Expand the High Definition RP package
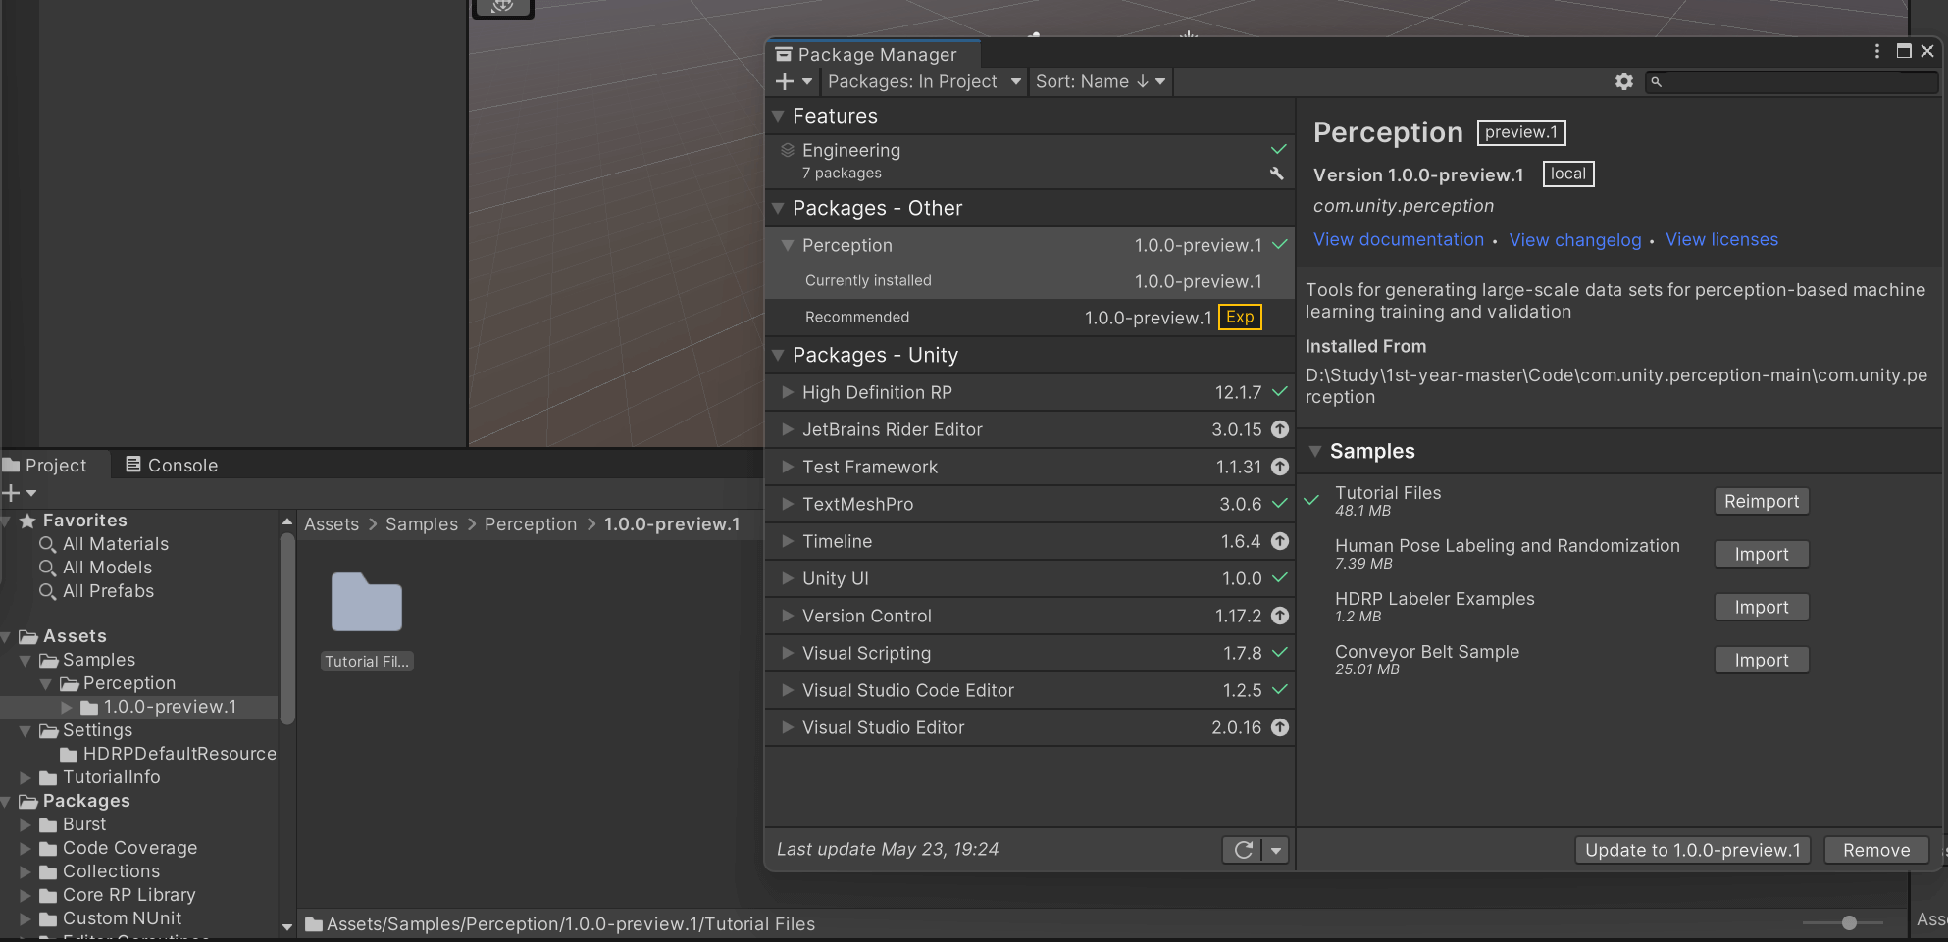Image resolution: width=1948 pixels, height=942 pixels. tap(787, 392)
